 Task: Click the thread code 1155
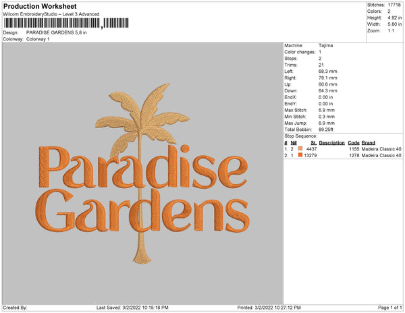click(x=354, y=149)
